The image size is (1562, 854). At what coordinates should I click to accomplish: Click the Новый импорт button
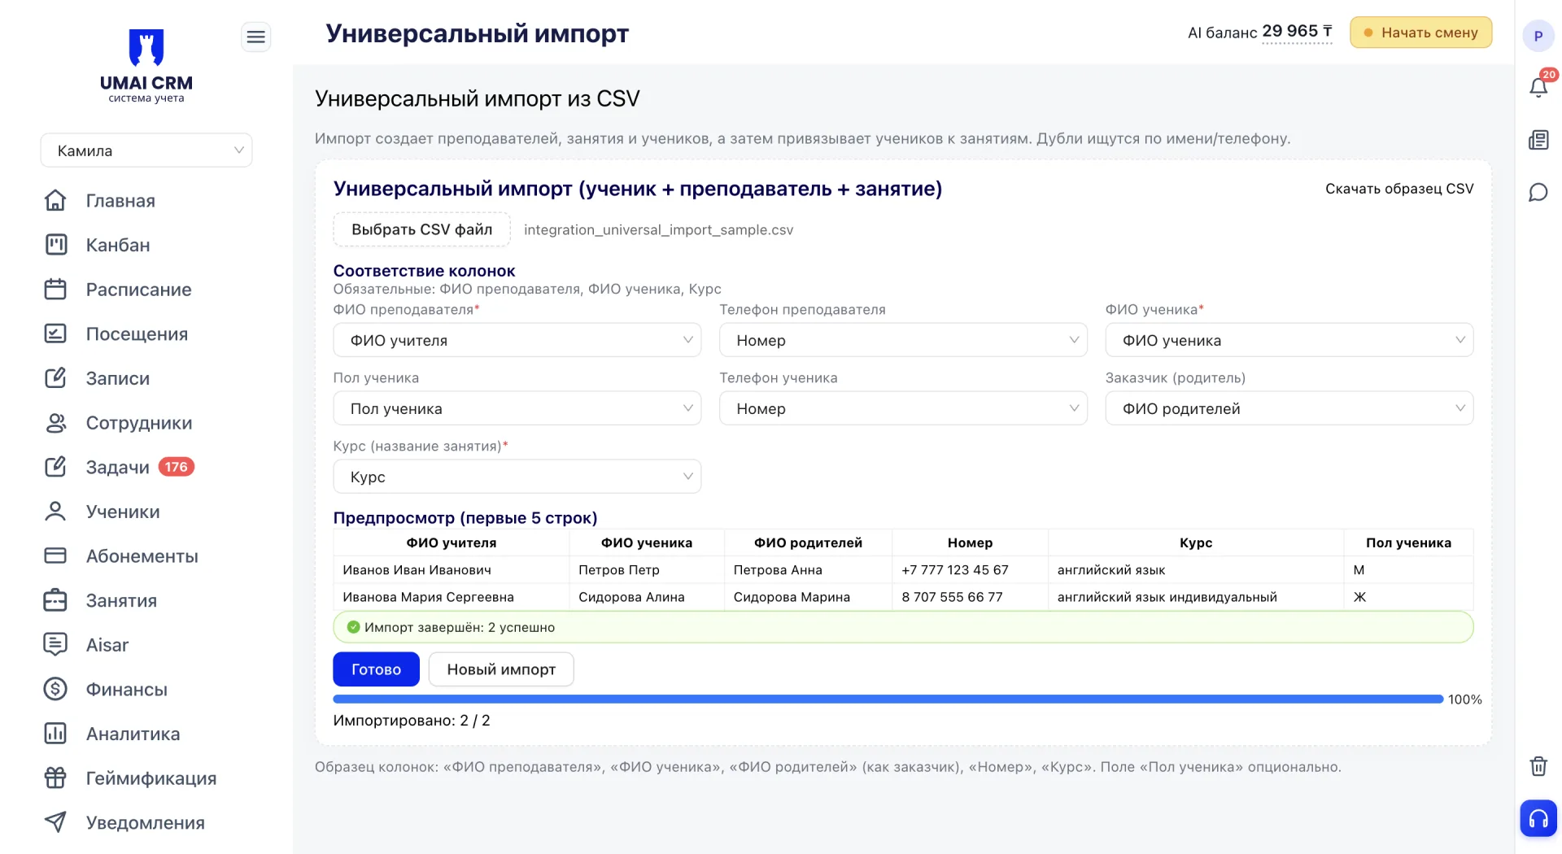coord(501,669)
